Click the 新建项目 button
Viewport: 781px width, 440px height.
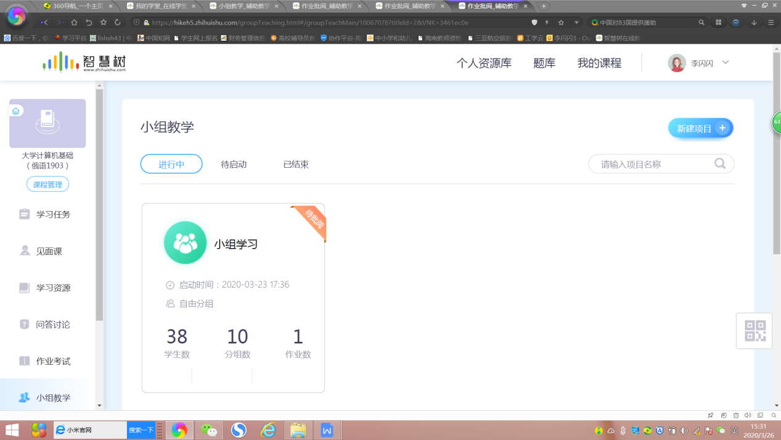pyautogui.click(x=700, y=128)
